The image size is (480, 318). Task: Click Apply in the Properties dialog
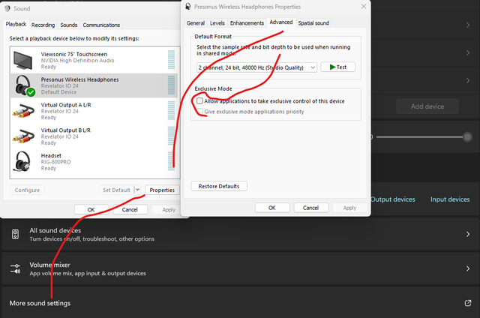coord(349,208)
